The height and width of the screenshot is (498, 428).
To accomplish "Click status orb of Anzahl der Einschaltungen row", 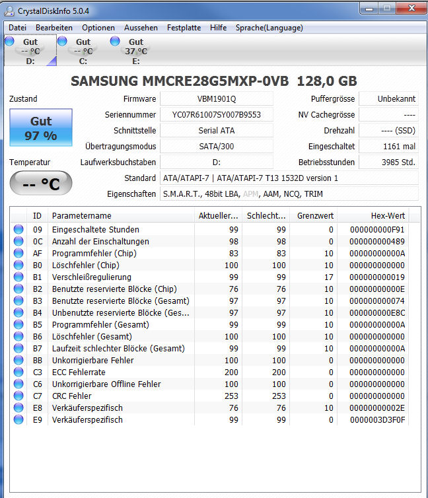I will [18, 241].
